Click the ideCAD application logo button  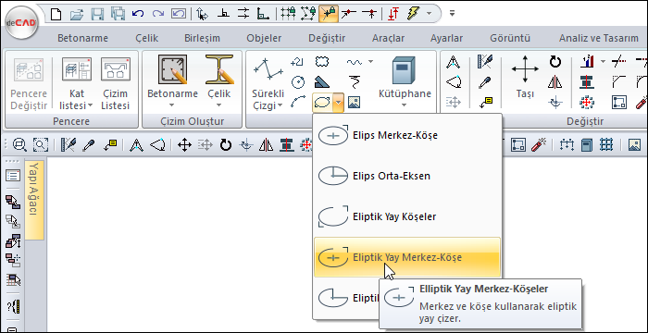click(22, 23)
